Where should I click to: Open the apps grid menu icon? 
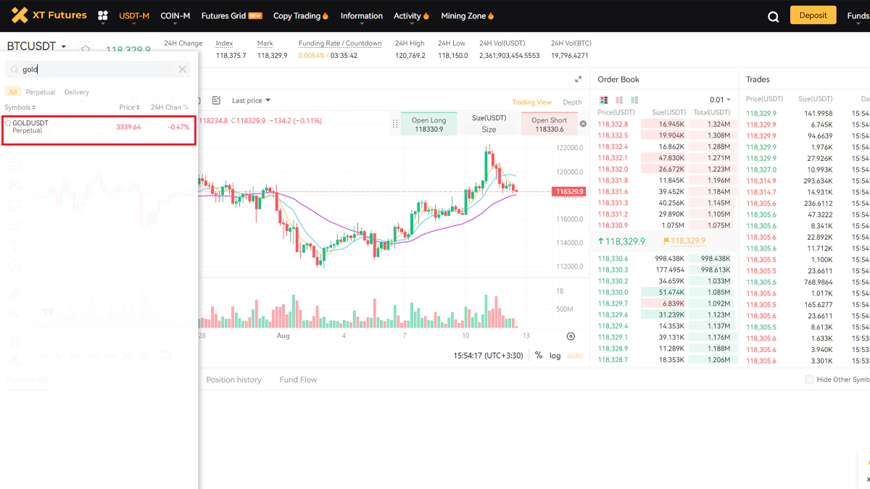[103, 16]
